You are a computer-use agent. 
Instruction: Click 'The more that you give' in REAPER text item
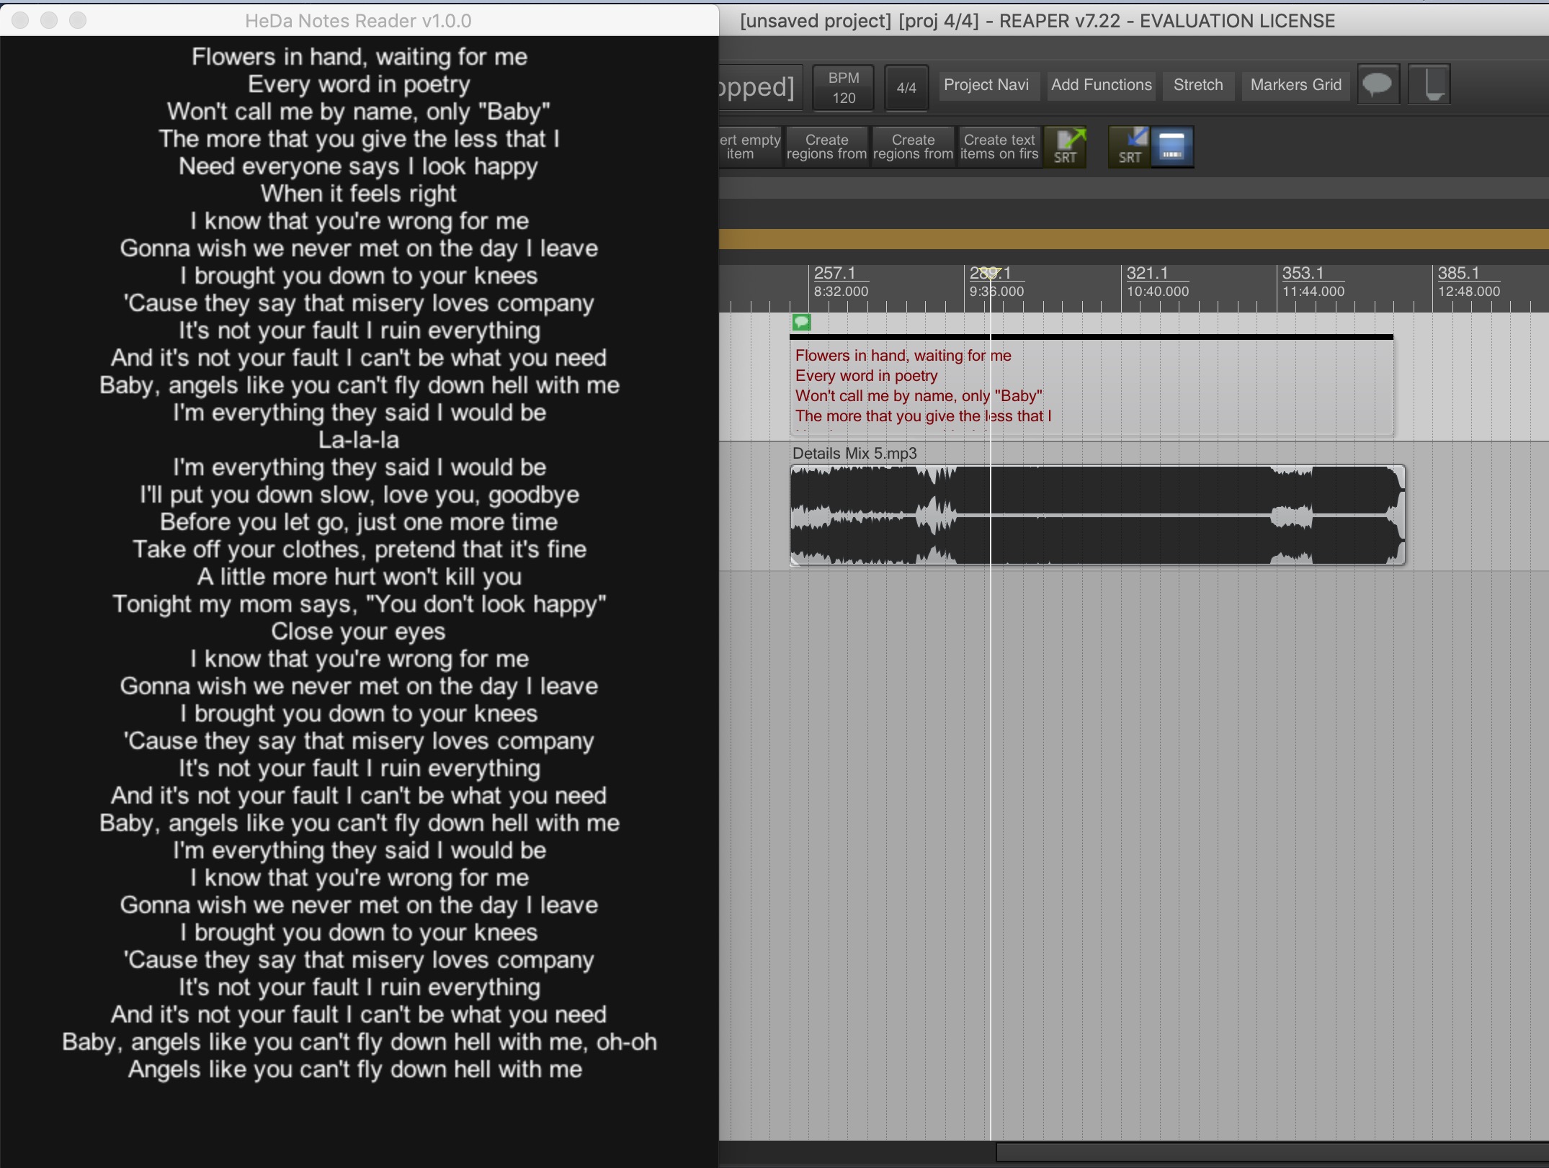[x=924, y=416]
